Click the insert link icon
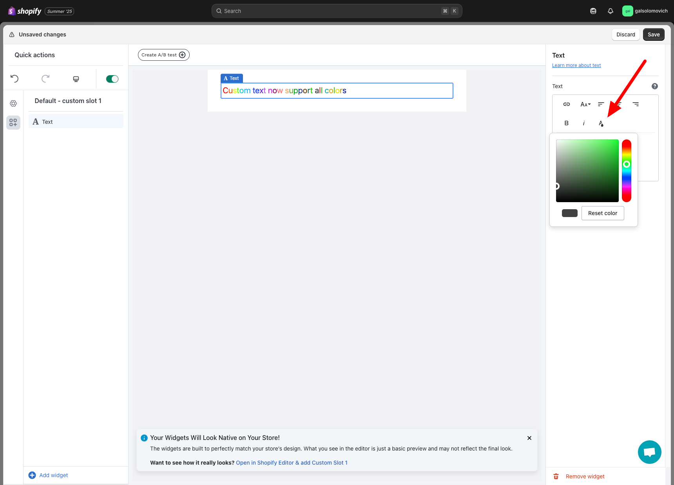This screenshot has width=674, height=485. tap(567, 104)
